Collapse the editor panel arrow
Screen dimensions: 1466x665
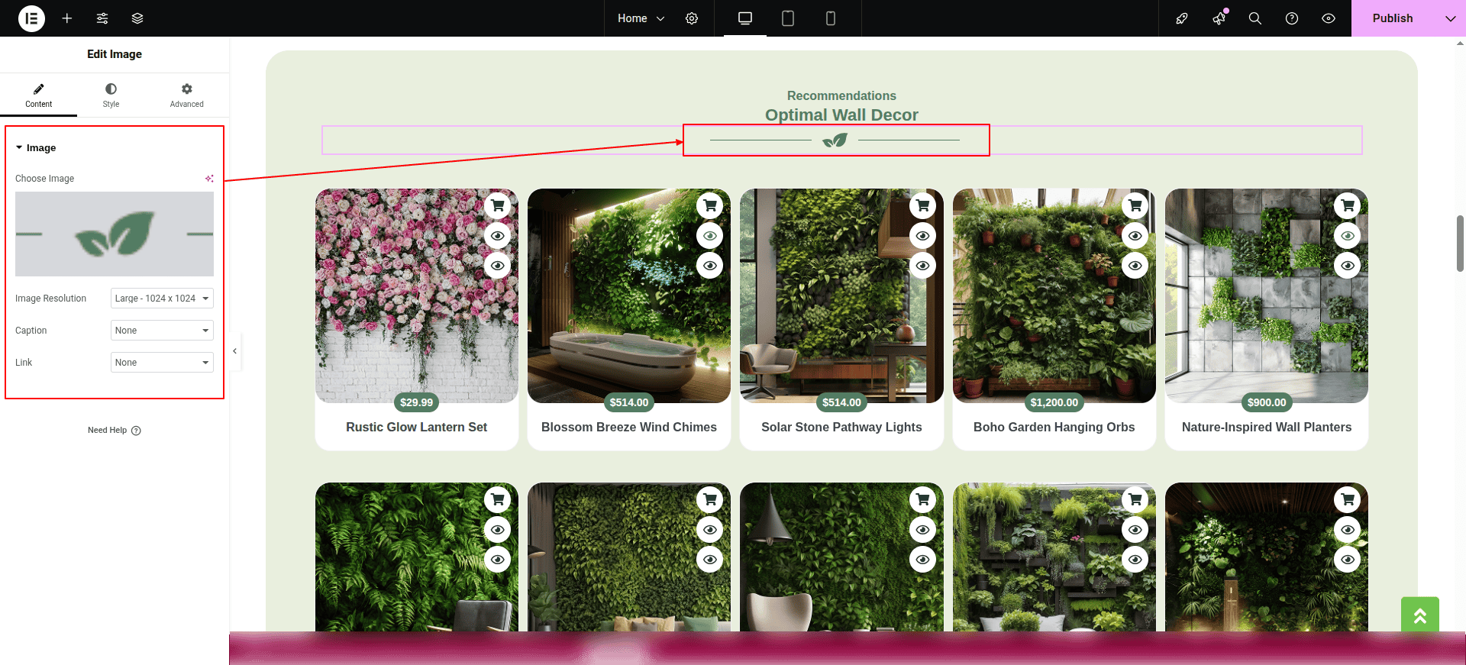[x=234, y=351]
